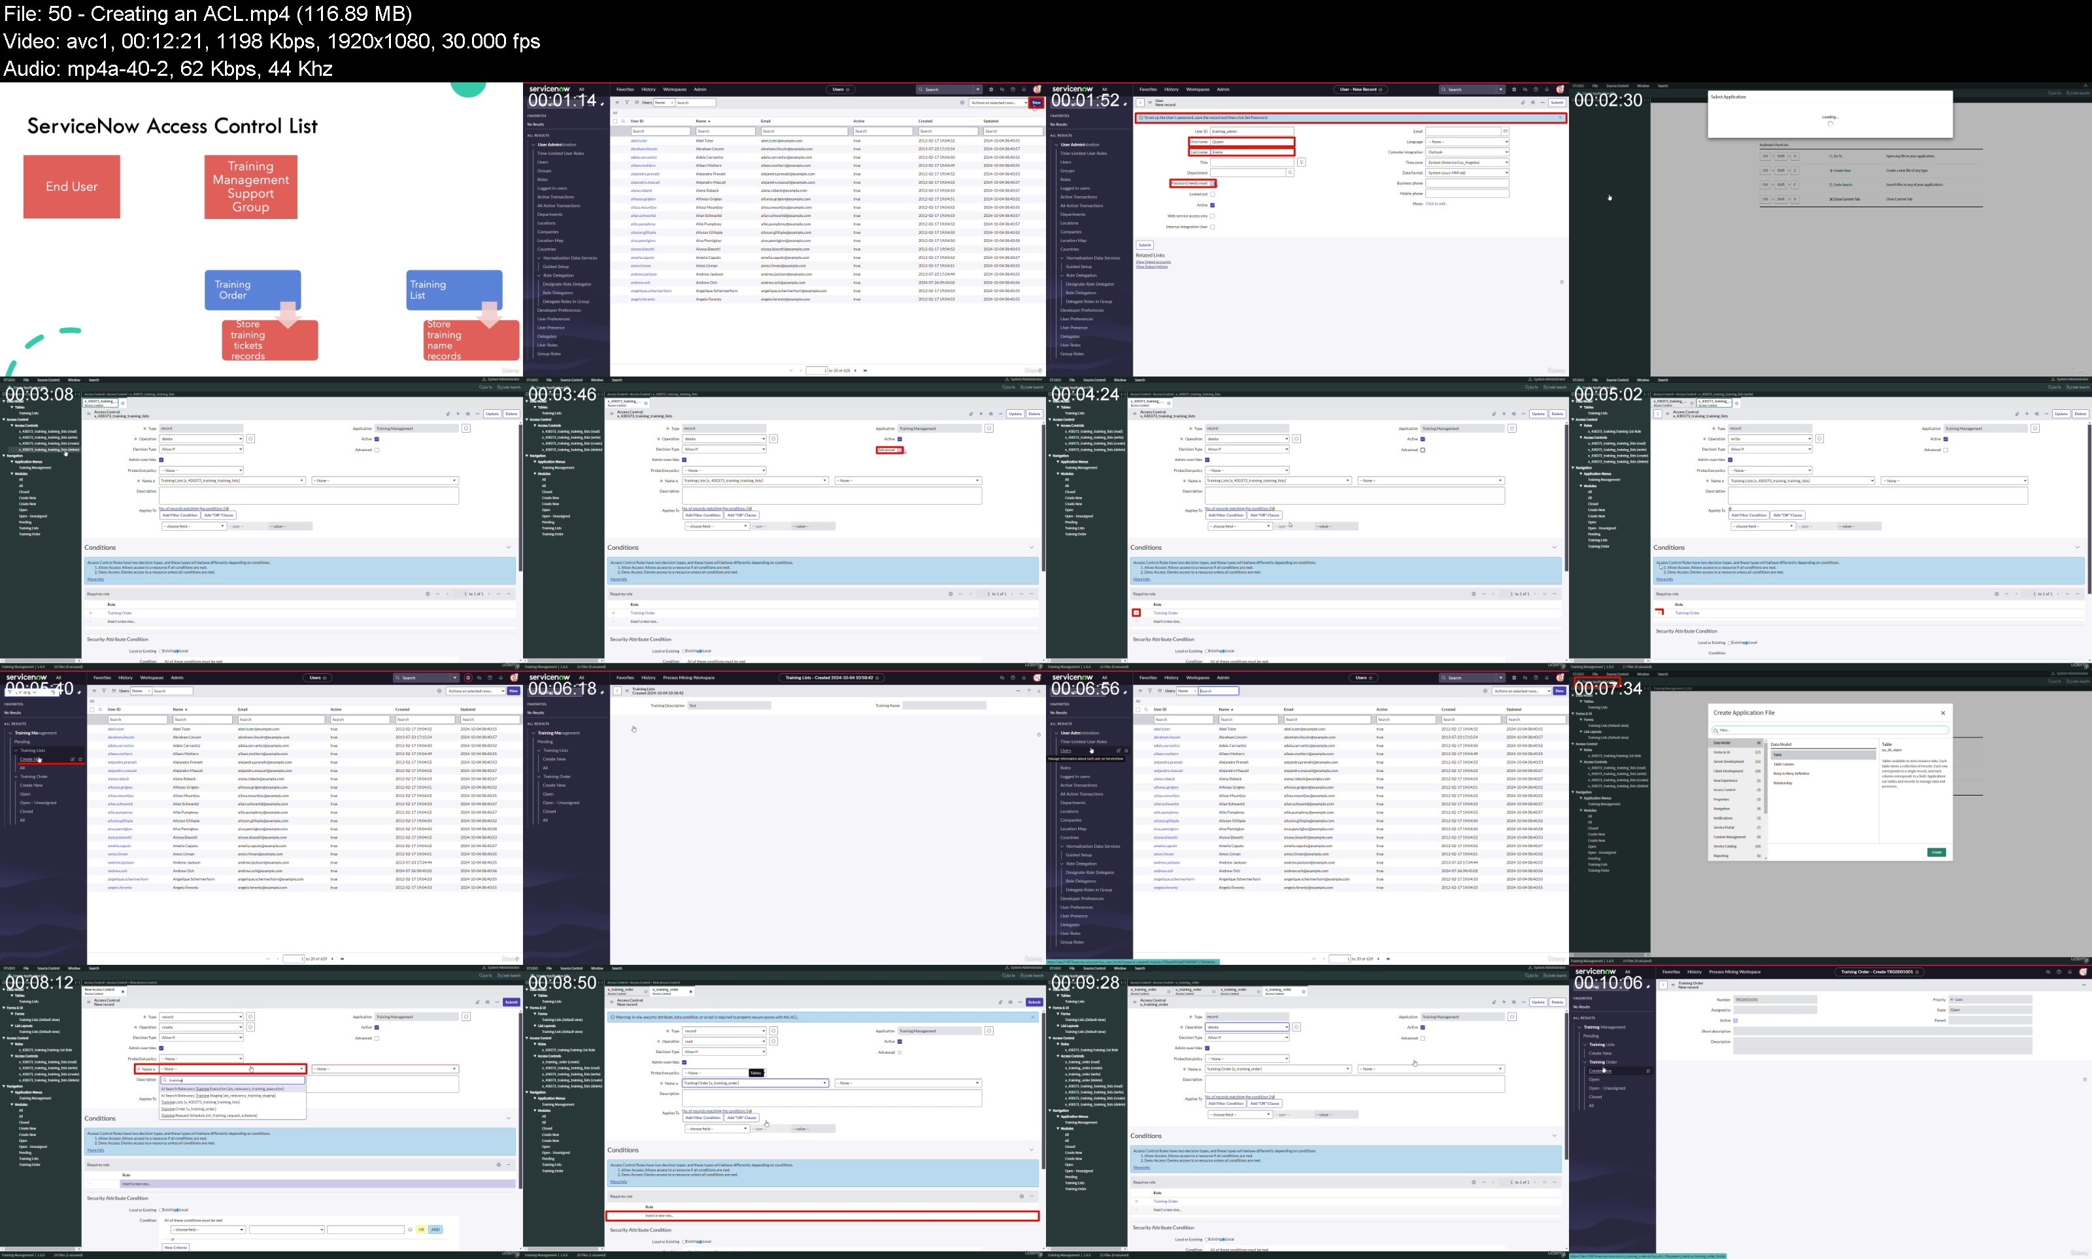Open user avatar menu in 00:01:14 frame
The image size is (2092, 1259).
[1037, 89]
